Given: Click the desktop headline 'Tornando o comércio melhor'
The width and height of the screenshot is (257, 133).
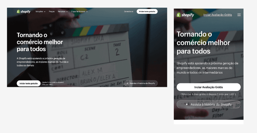Looking at the screenshot, I should click(36, 42).
